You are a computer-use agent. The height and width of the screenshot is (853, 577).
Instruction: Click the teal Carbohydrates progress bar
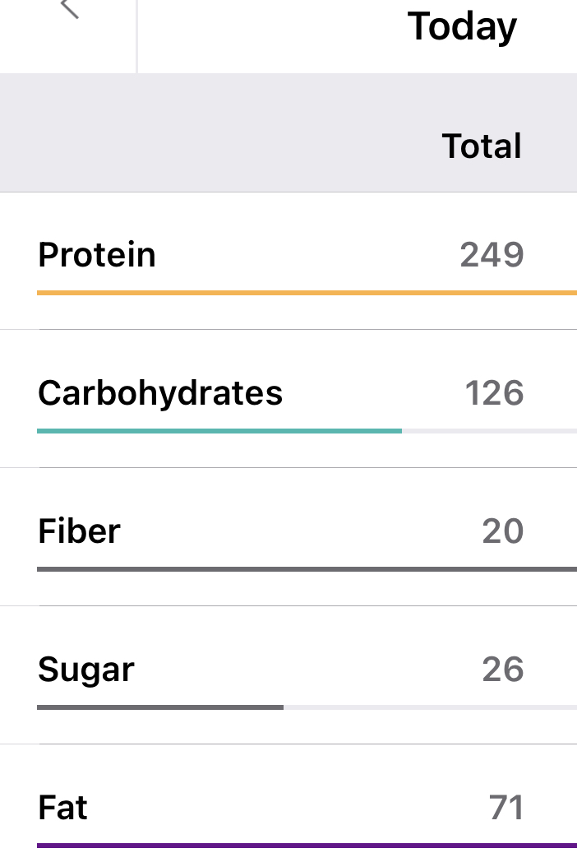(219, 430)
